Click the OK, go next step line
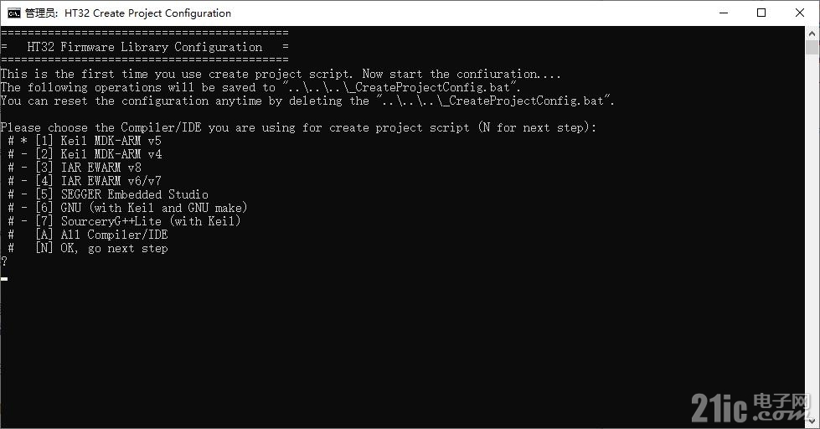Image resolution: width=820 pixels, height=429 pixels. pos(88,248)
